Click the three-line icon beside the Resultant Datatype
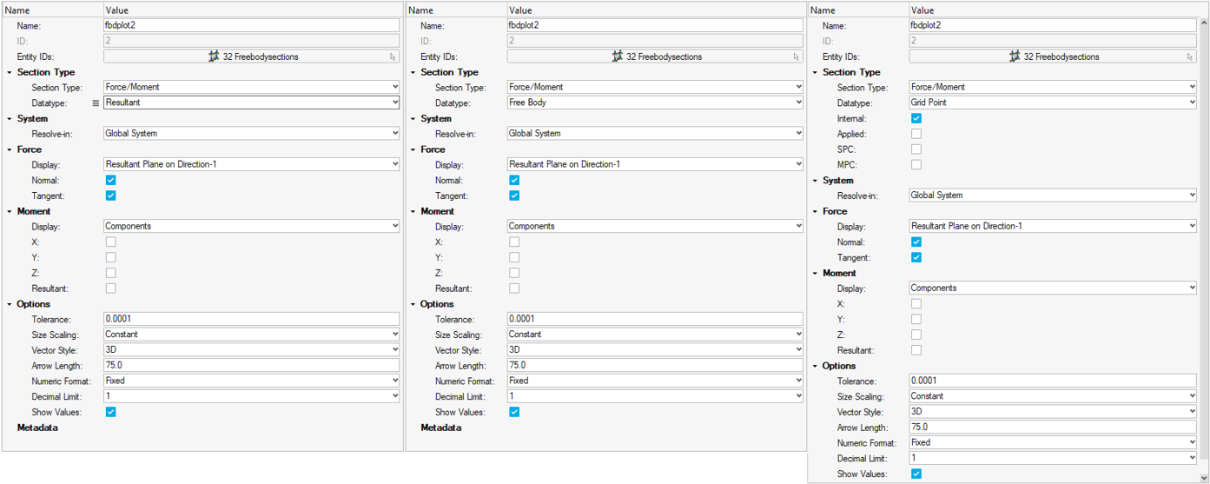 coord(96,103)
